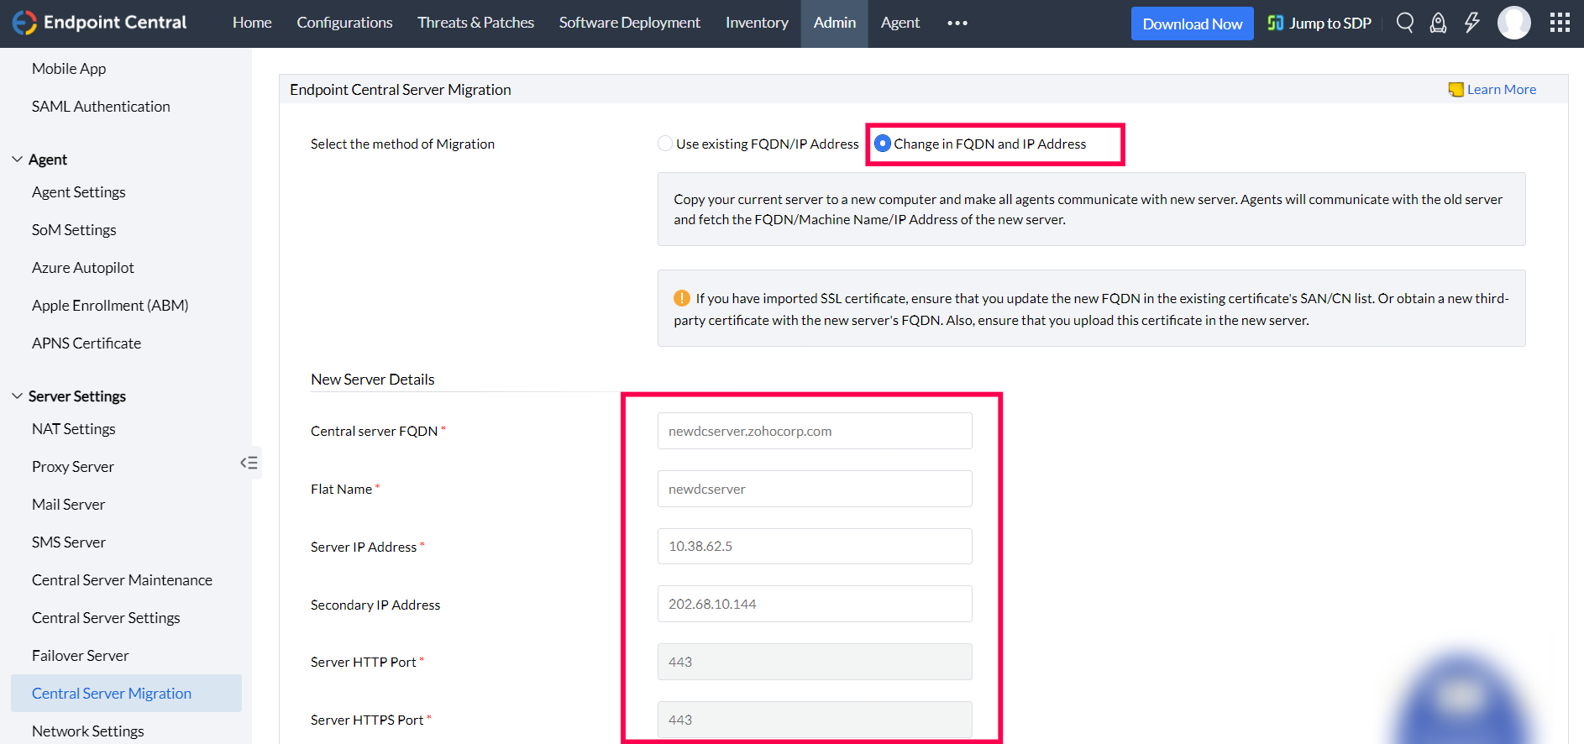Viewport: 1584px width, 744px height.
Task: Click the Secondary IP Address field
Action: coord(815,604)
